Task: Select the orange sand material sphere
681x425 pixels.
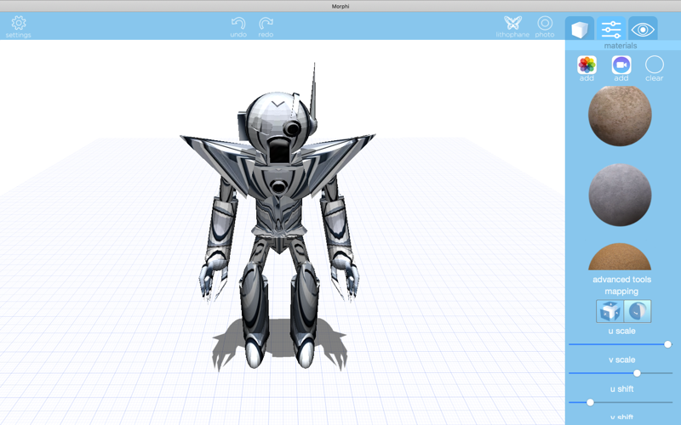Action: tap(620, 257)
